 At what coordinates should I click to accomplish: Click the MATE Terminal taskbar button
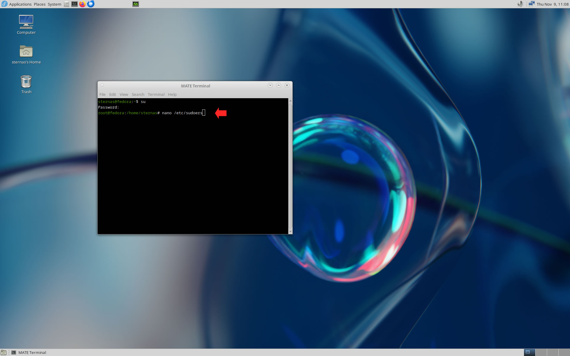(x=29, y=352)
